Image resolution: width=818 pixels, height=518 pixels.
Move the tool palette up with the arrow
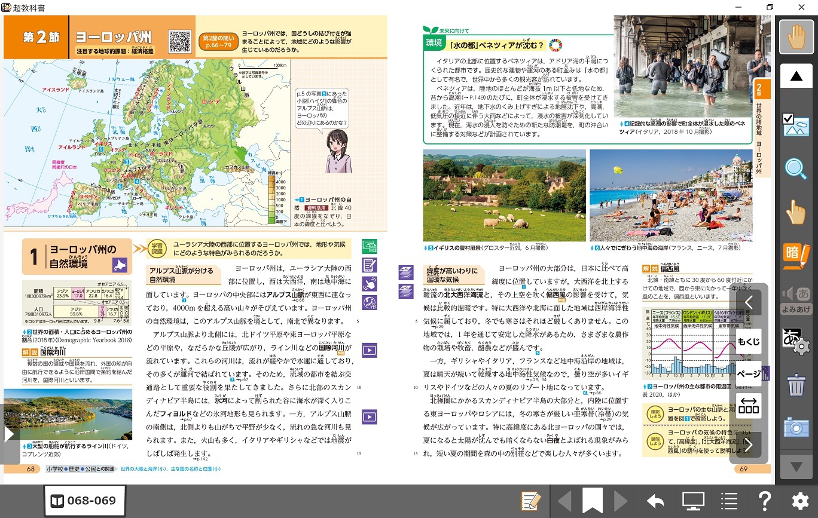(796, 76)
